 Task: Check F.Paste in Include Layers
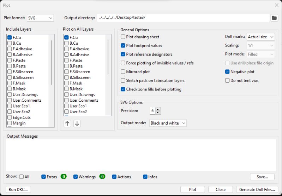point(10,60)
